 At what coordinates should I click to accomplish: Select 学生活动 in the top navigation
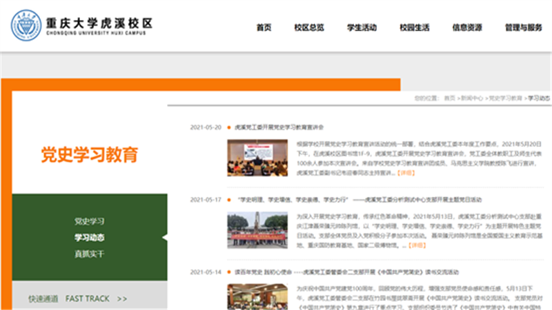coord(362,28)
